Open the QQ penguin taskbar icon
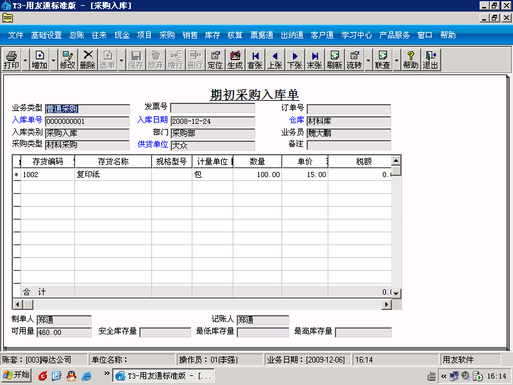Screen dimensions: 513x385 click(x=71, y=376)
